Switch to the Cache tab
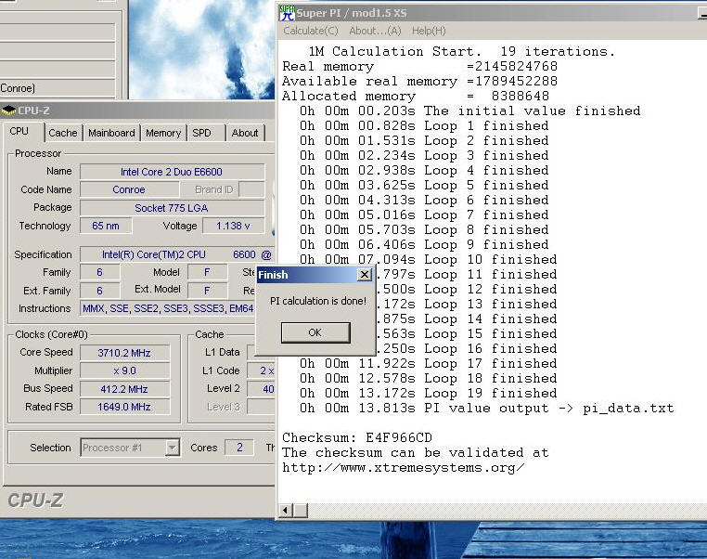The height and width of the screenshot is (559, 707). pyautogui.click(x=63, y=133)
